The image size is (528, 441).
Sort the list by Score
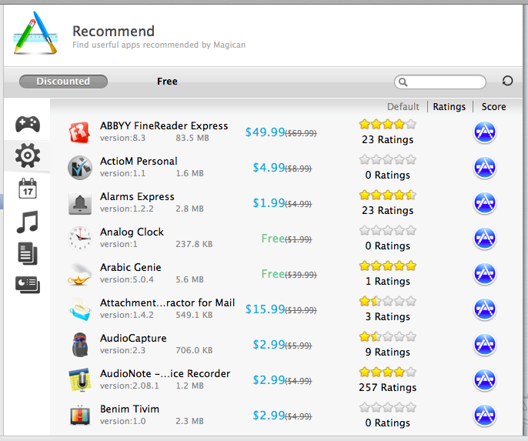(493, 107)
